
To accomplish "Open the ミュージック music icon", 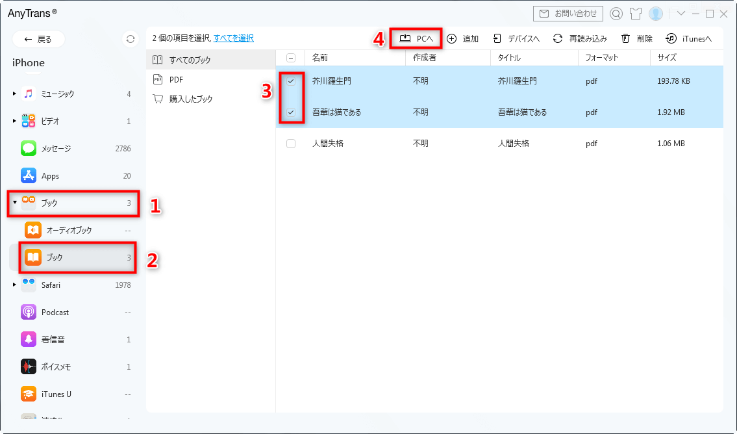I will 28,94.
